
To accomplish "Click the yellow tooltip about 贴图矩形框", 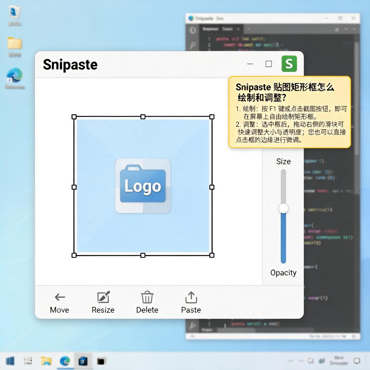I will pos(290,112).
